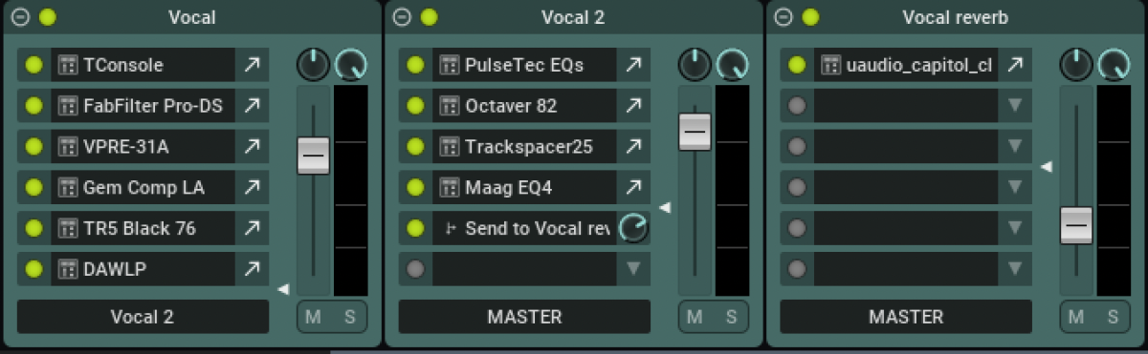Click the Vocal reverb strip dark pan knob

[x=1076, y=65]
